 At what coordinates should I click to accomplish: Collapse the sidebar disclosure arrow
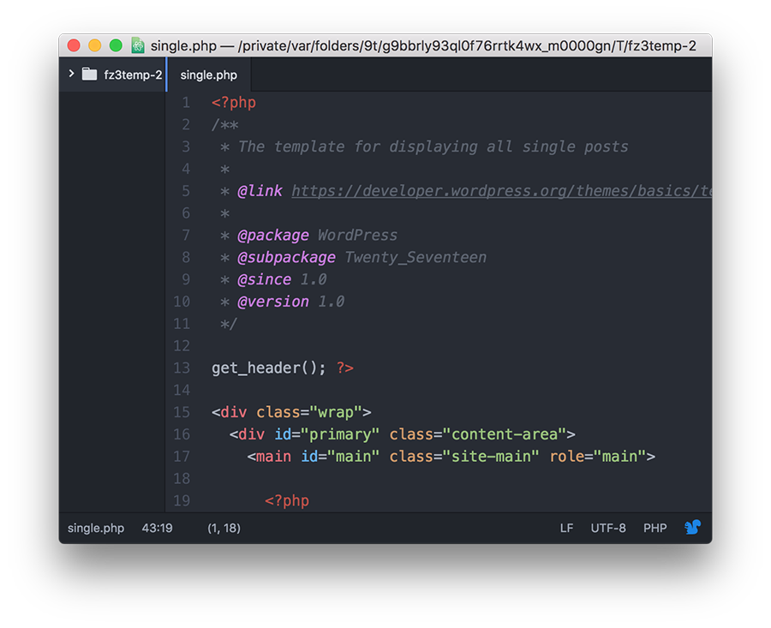[72, 74]
